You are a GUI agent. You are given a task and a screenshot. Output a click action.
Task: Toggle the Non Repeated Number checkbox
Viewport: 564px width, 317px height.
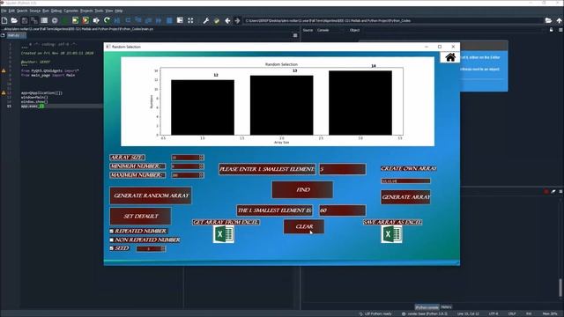click(x=112, y=240)
